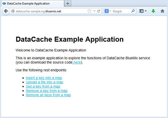Open 'Get a key from a map' link
The height and width of the screenshot is (118, 168).
tap(43, 86)
